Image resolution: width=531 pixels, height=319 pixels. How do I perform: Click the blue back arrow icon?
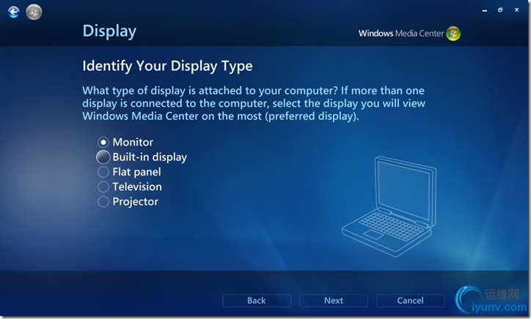tap(13, 12)
